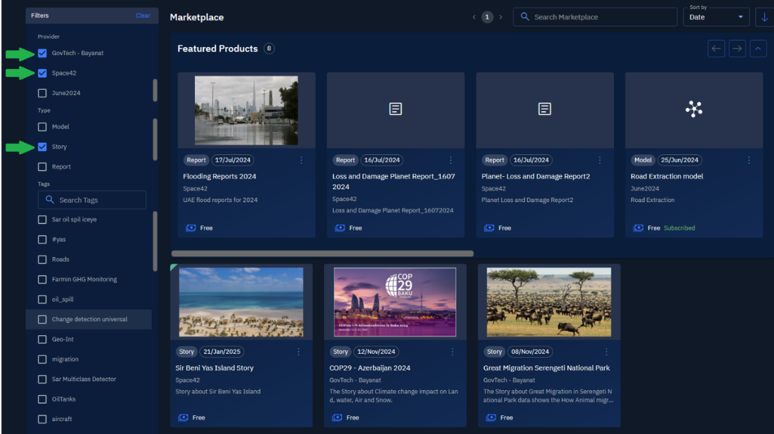Enable the Report type checkbox
Image resolution: width=774 pixels, height=434 pixels.
pos(43,167)
